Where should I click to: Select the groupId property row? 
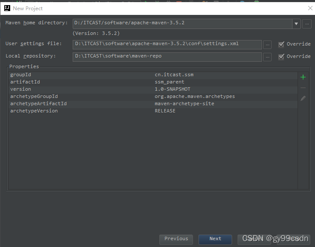pos(153,75)
